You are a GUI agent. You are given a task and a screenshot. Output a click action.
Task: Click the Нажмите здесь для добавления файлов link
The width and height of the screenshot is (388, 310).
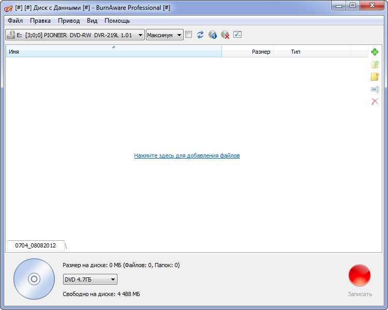click(x=187, y=156)
